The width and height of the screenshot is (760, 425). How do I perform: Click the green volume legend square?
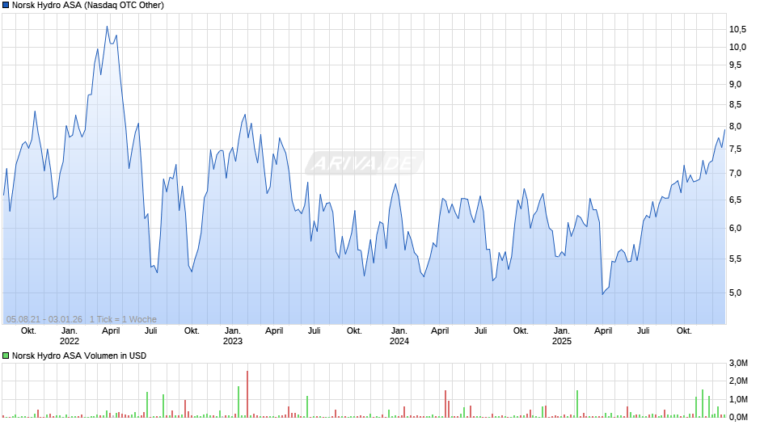click(6, 356)
